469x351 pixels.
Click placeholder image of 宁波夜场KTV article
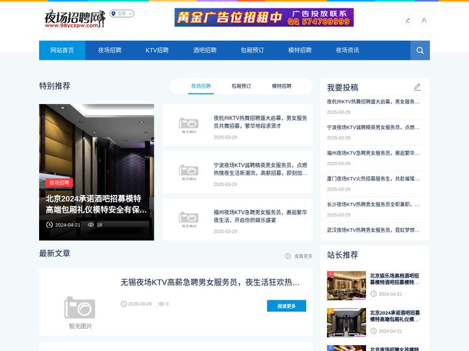pos(189,172)
